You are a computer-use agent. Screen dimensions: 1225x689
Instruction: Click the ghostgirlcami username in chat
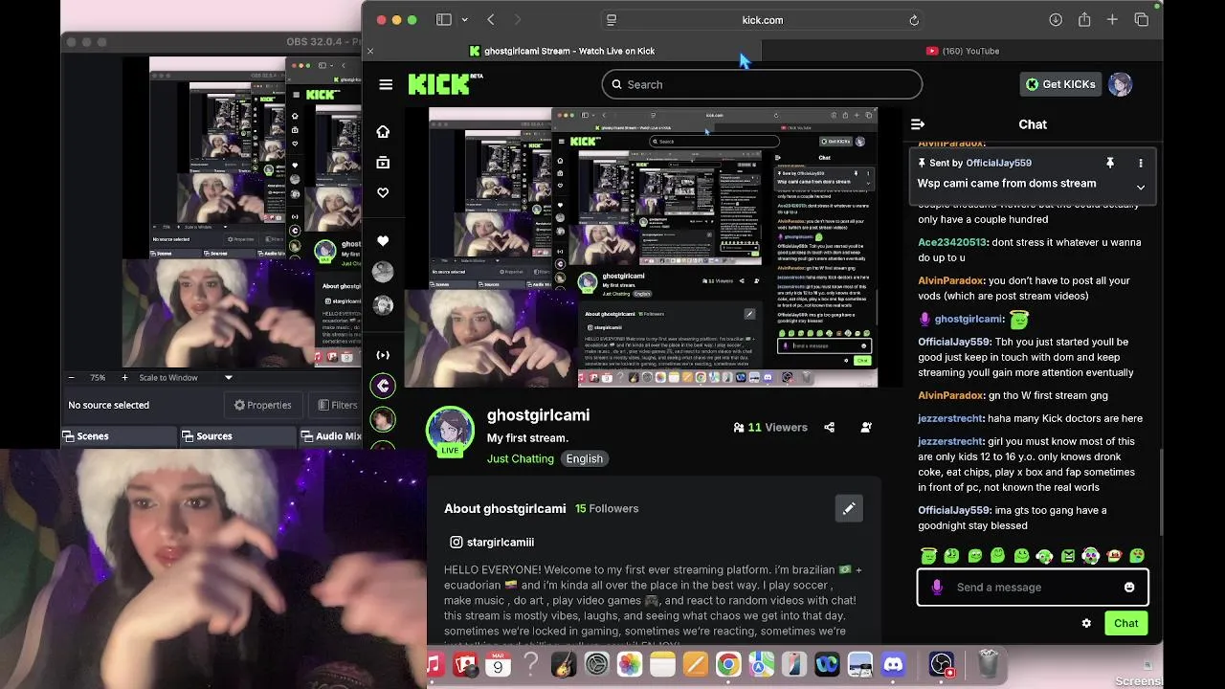[969, 319]
